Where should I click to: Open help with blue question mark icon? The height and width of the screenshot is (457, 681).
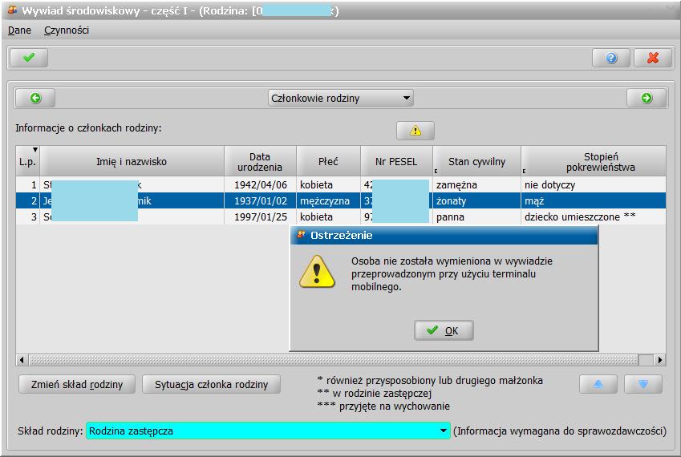pyautogui.click(x=611, y=57)
